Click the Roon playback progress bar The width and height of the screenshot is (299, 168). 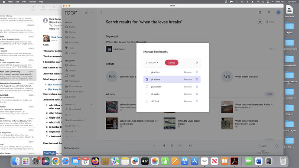pos(172,152)
